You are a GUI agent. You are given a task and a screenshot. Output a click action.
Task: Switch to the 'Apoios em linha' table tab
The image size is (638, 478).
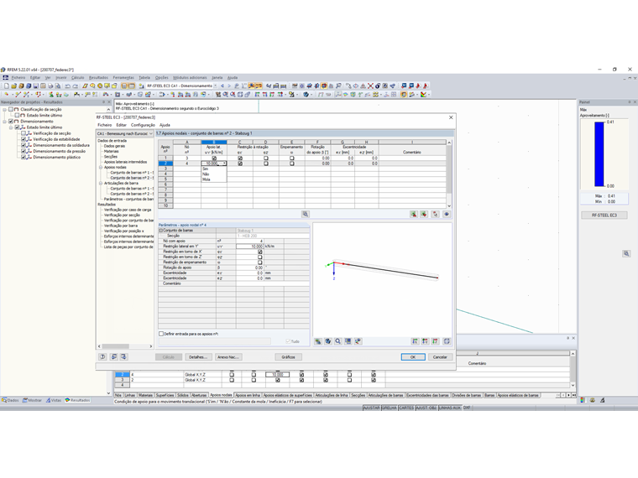coord(248,395)
